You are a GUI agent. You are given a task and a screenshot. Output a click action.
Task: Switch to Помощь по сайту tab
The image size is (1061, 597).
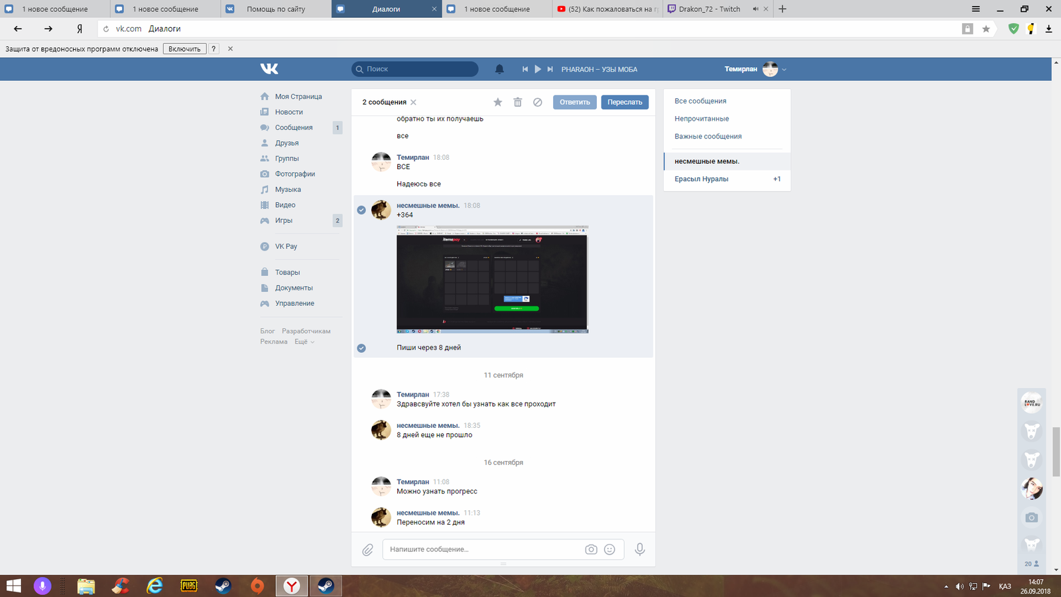tap(276, 9)
